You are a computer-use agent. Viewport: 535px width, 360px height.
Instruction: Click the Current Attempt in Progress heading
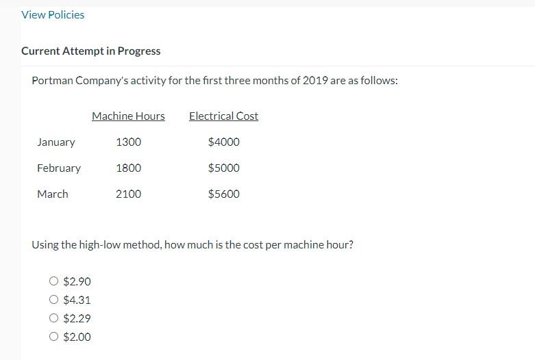coord(90,51)
